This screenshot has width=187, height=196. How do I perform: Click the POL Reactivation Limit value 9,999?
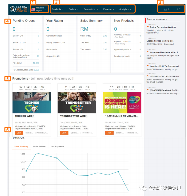[37, 70]
